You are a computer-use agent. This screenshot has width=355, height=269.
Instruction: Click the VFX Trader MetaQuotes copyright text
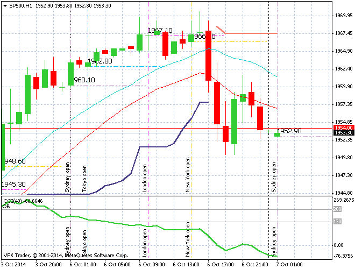pos(66,256)
